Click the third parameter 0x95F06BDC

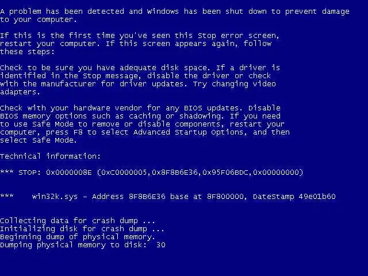click(225, 172)
